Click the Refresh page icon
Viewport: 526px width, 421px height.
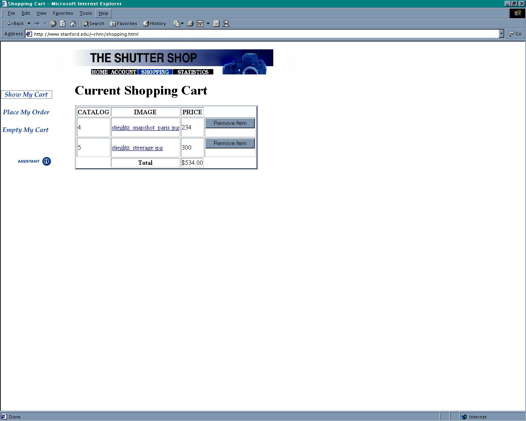[63, 23]
